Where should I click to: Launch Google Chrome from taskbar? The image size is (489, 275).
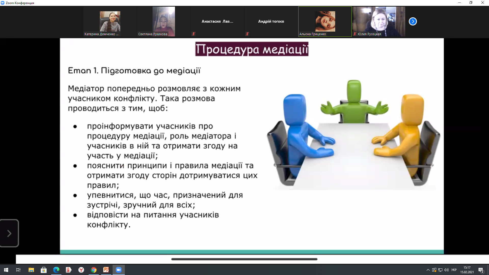coord(94,270)
